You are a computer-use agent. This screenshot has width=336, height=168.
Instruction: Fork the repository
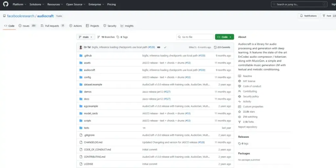click(328, 16)
